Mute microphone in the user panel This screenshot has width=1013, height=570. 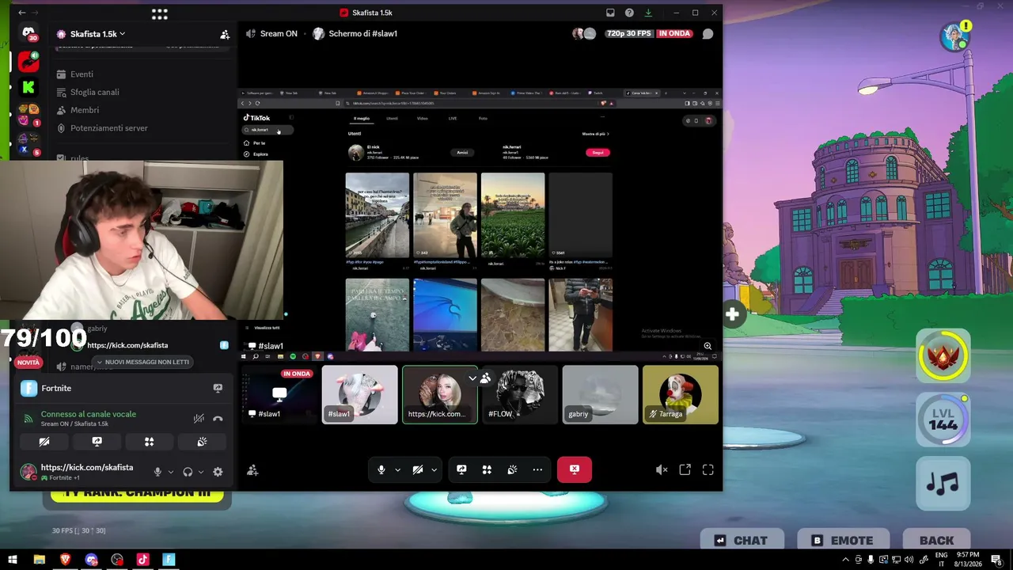coord(157,472)
